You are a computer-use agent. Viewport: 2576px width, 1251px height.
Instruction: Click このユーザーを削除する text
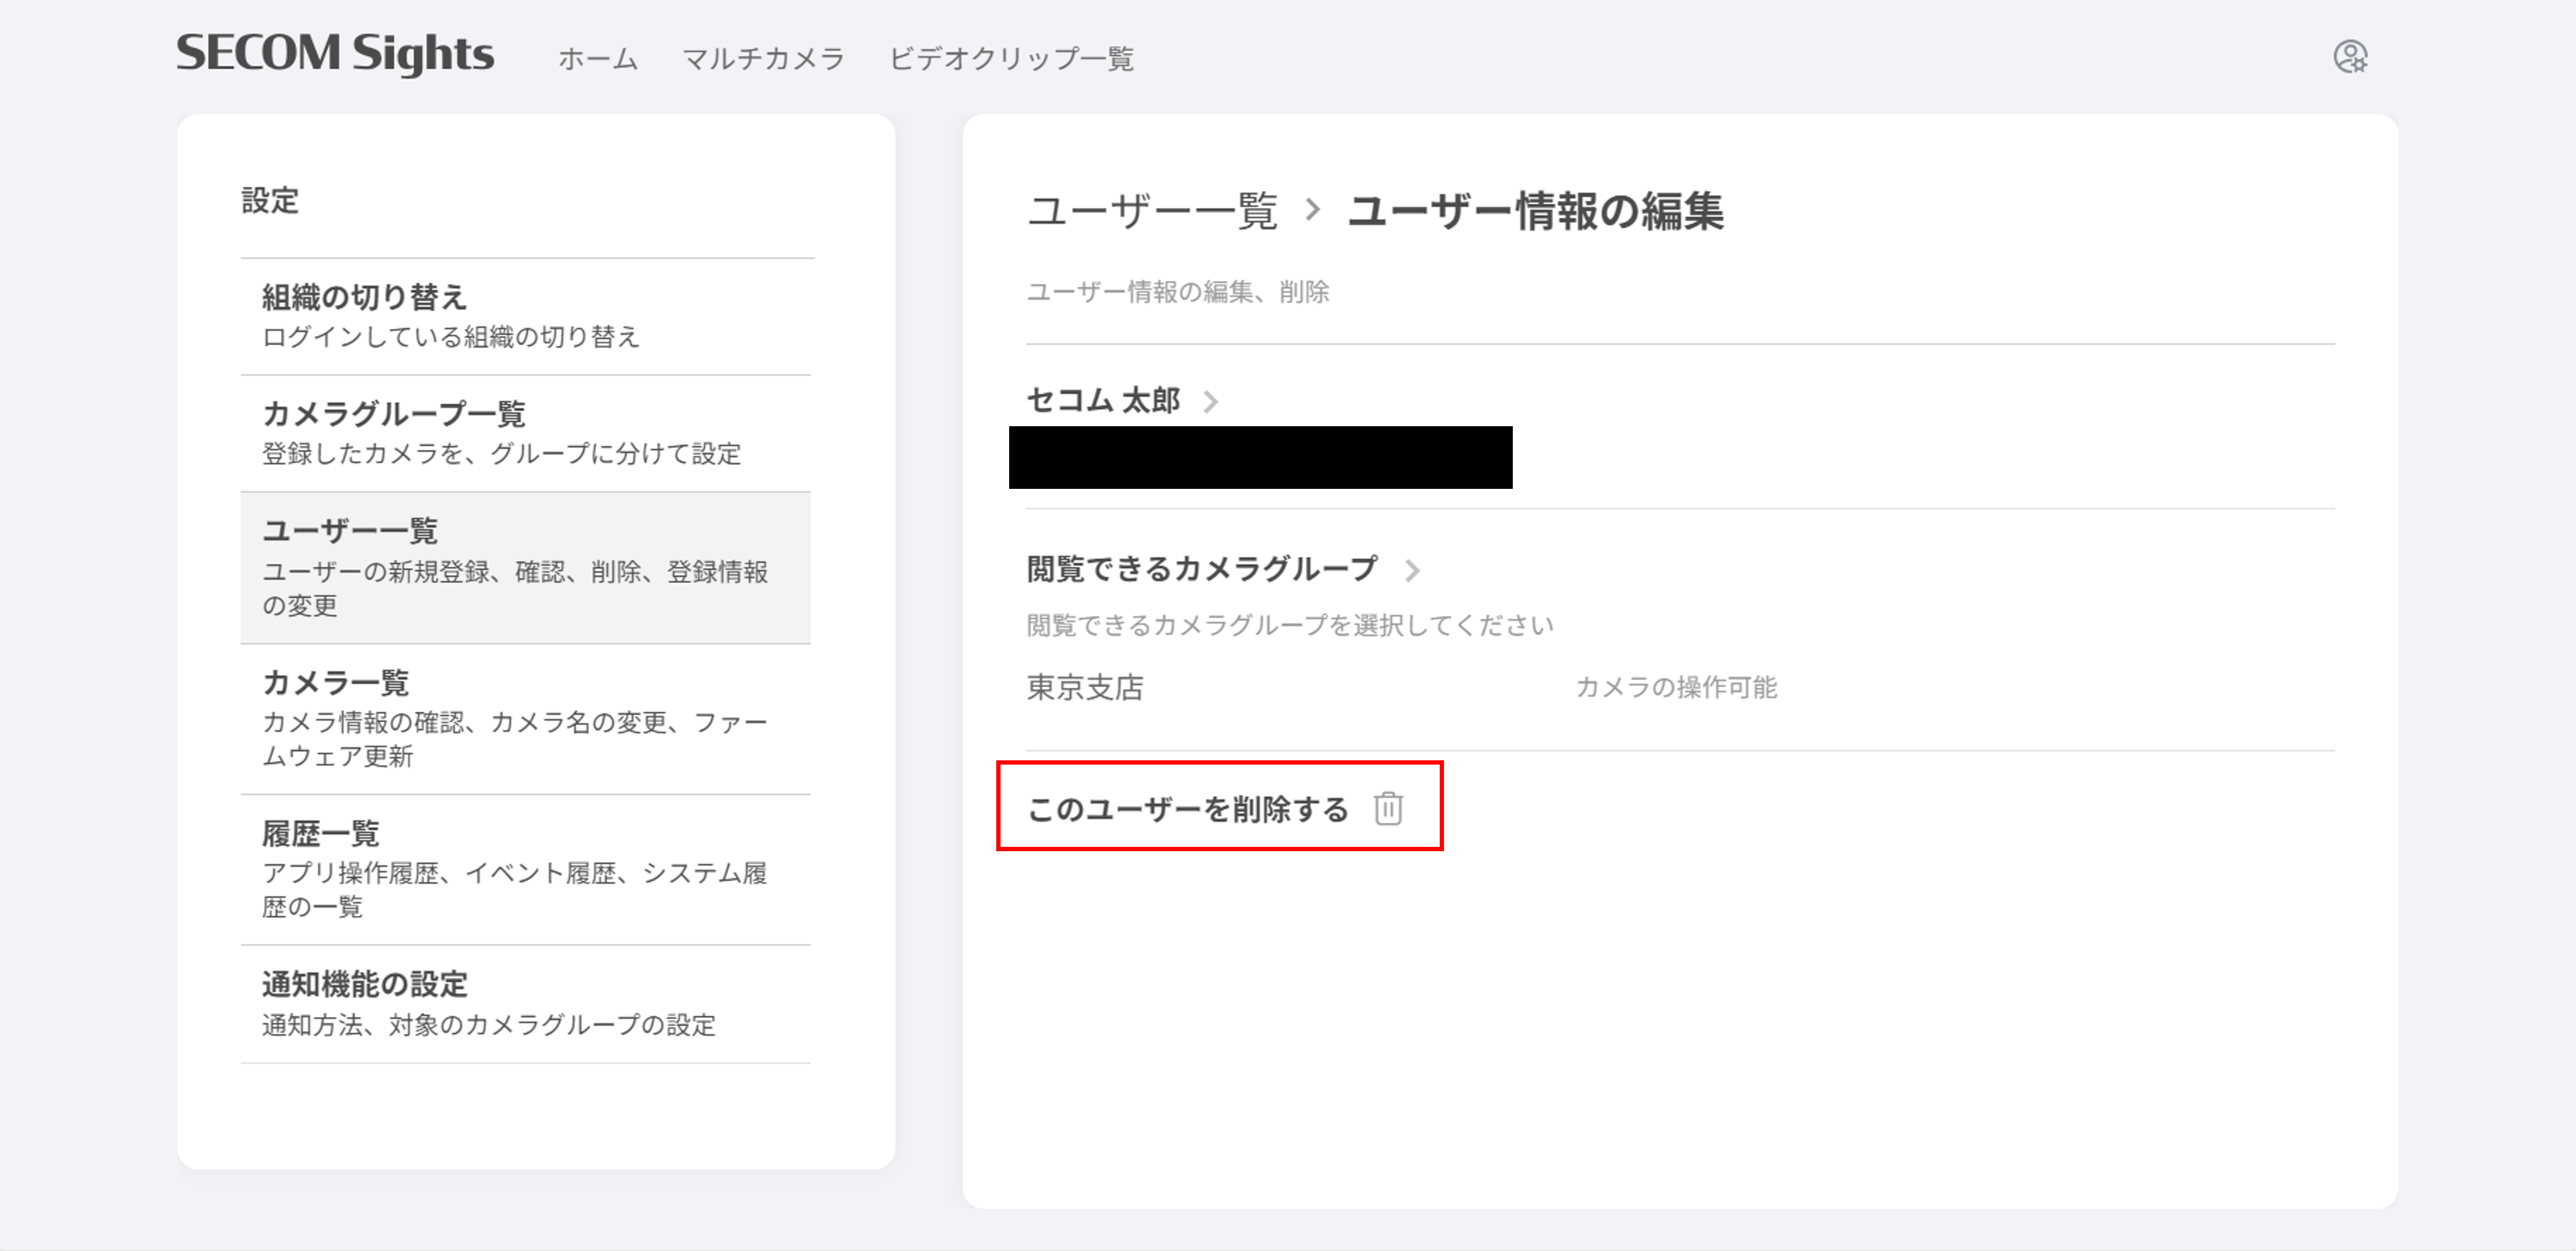tap(1188, 809)
